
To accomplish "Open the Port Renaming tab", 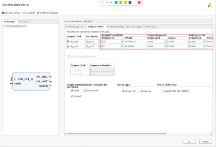I will point(115,26).
